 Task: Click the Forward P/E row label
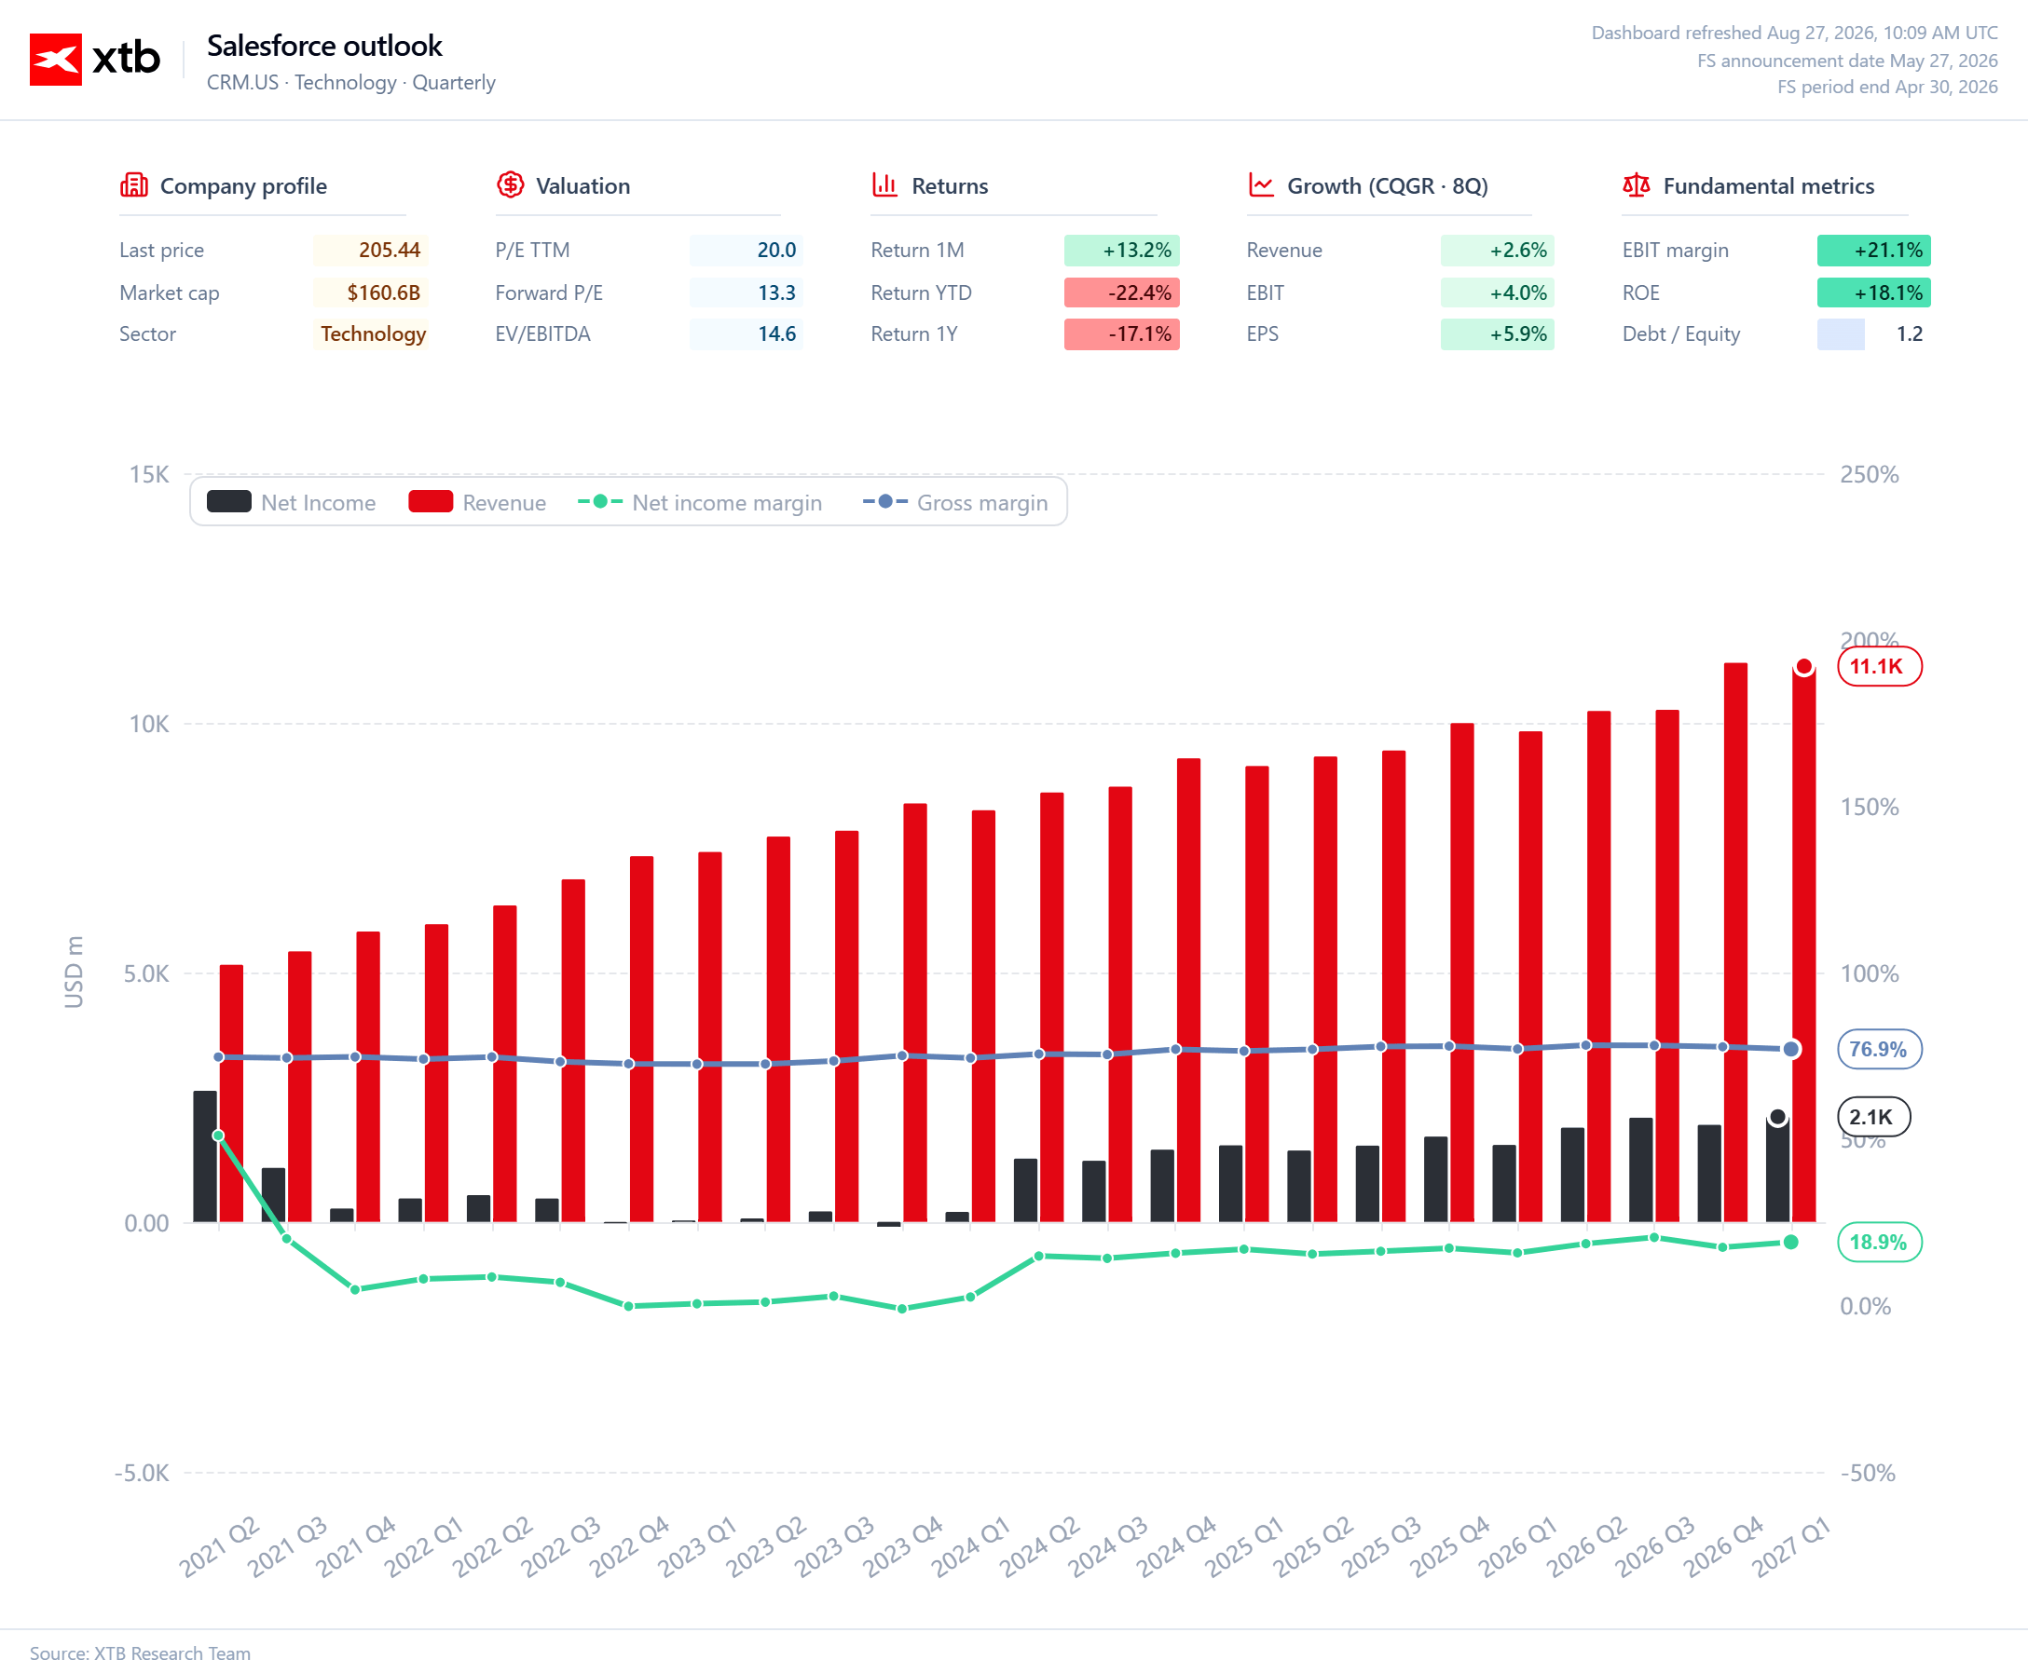click(x=549, y=293)
